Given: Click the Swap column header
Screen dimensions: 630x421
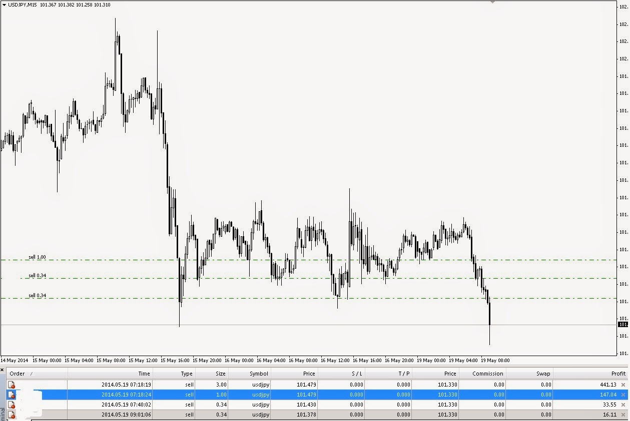Looking at the screenshot, I should click(x=529, y=374).
